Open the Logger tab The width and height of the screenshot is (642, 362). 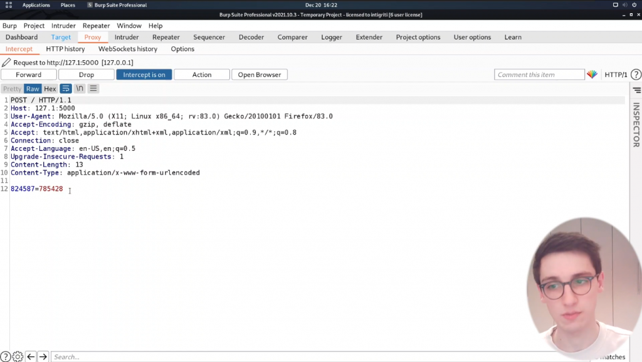(x=332, y=37)
